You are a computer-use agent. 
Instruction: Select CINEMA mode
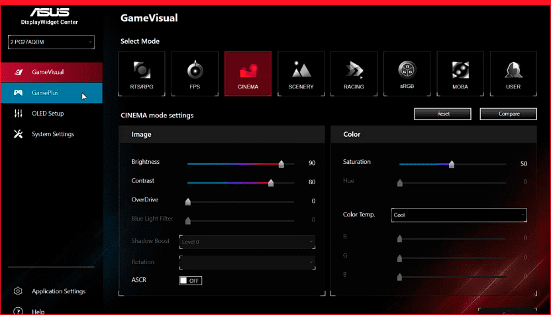pos(248,73)
